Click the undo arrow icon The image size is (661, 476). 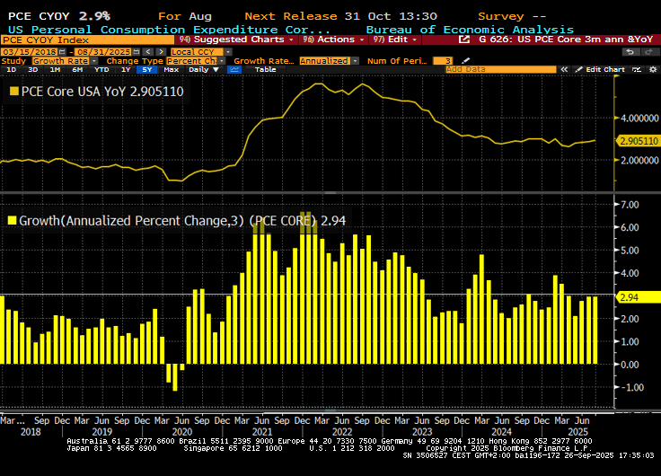point(631,51)
